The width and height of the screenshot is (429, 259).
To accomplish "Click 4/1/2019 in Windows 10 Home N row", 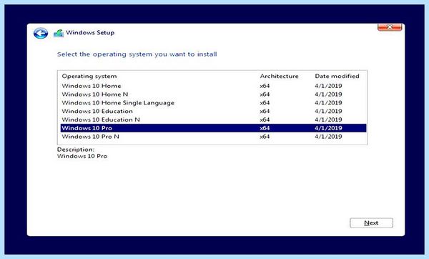I will pos(328,94).
